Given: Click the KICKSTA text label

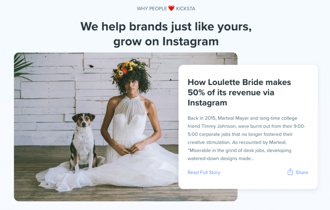Looking at the screenshot, I should click(x=185, y=8).
